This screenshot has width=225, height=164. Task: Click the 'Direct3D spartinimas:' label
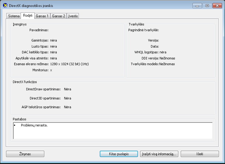pos(45,98)
